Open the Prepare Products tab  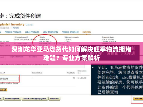click(13, 32)
